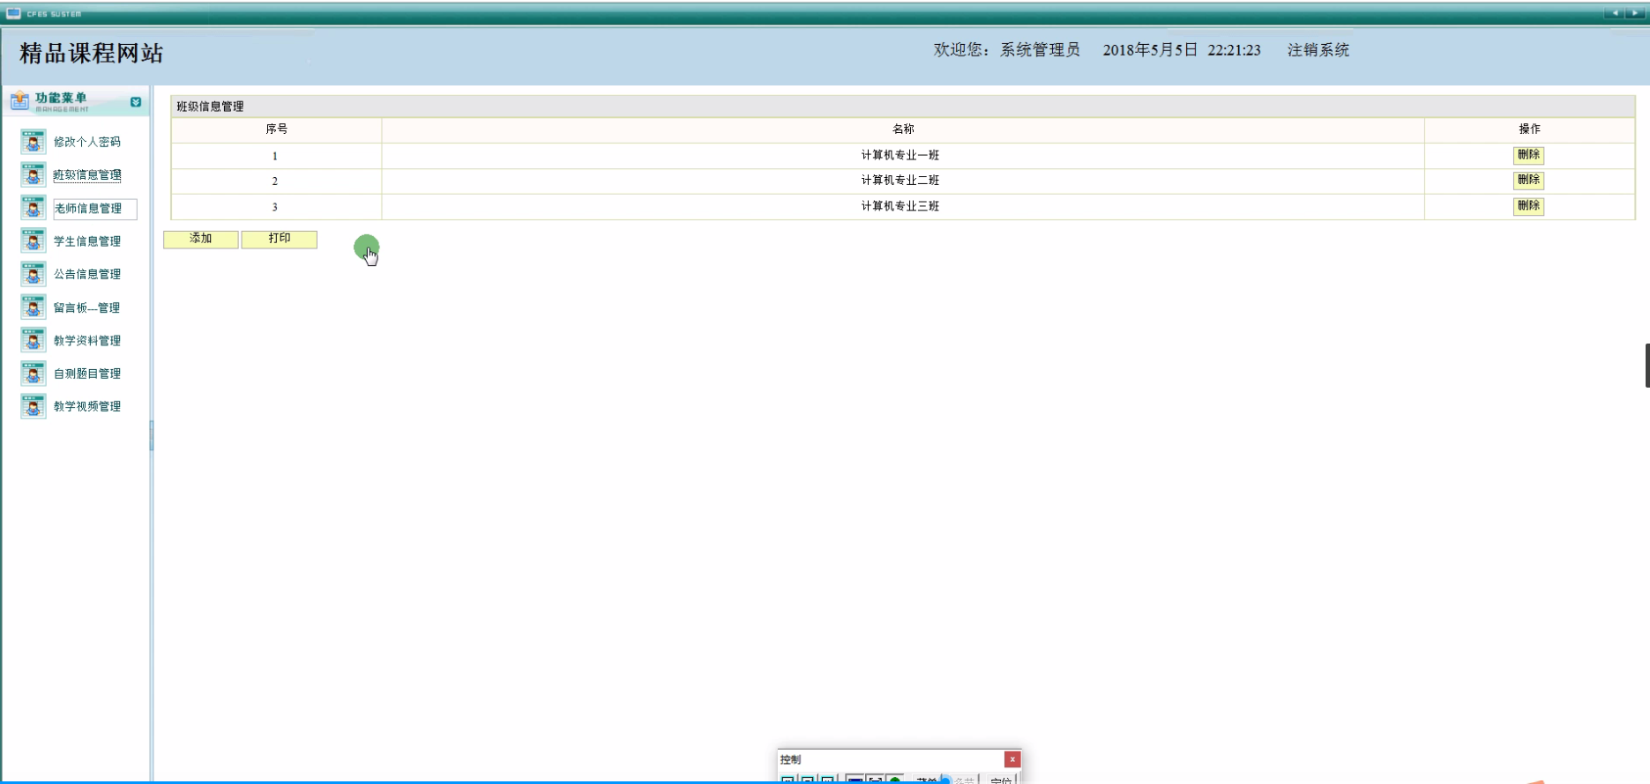
Task: Delete the 计算机专业三班 row
Action: point(1529,206)
